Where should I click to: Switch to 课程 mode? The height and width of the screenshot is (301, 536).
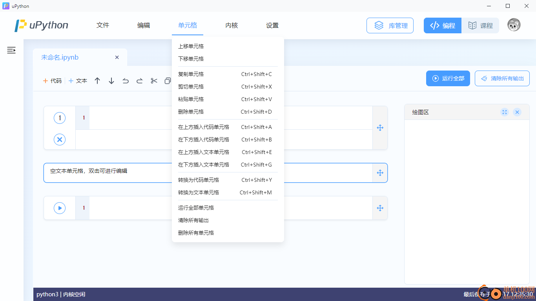click(480, 25)
